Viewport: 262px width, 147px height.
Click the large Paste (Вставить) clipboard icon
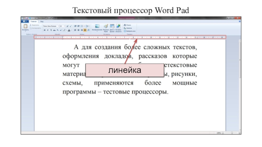click(26, 26)
